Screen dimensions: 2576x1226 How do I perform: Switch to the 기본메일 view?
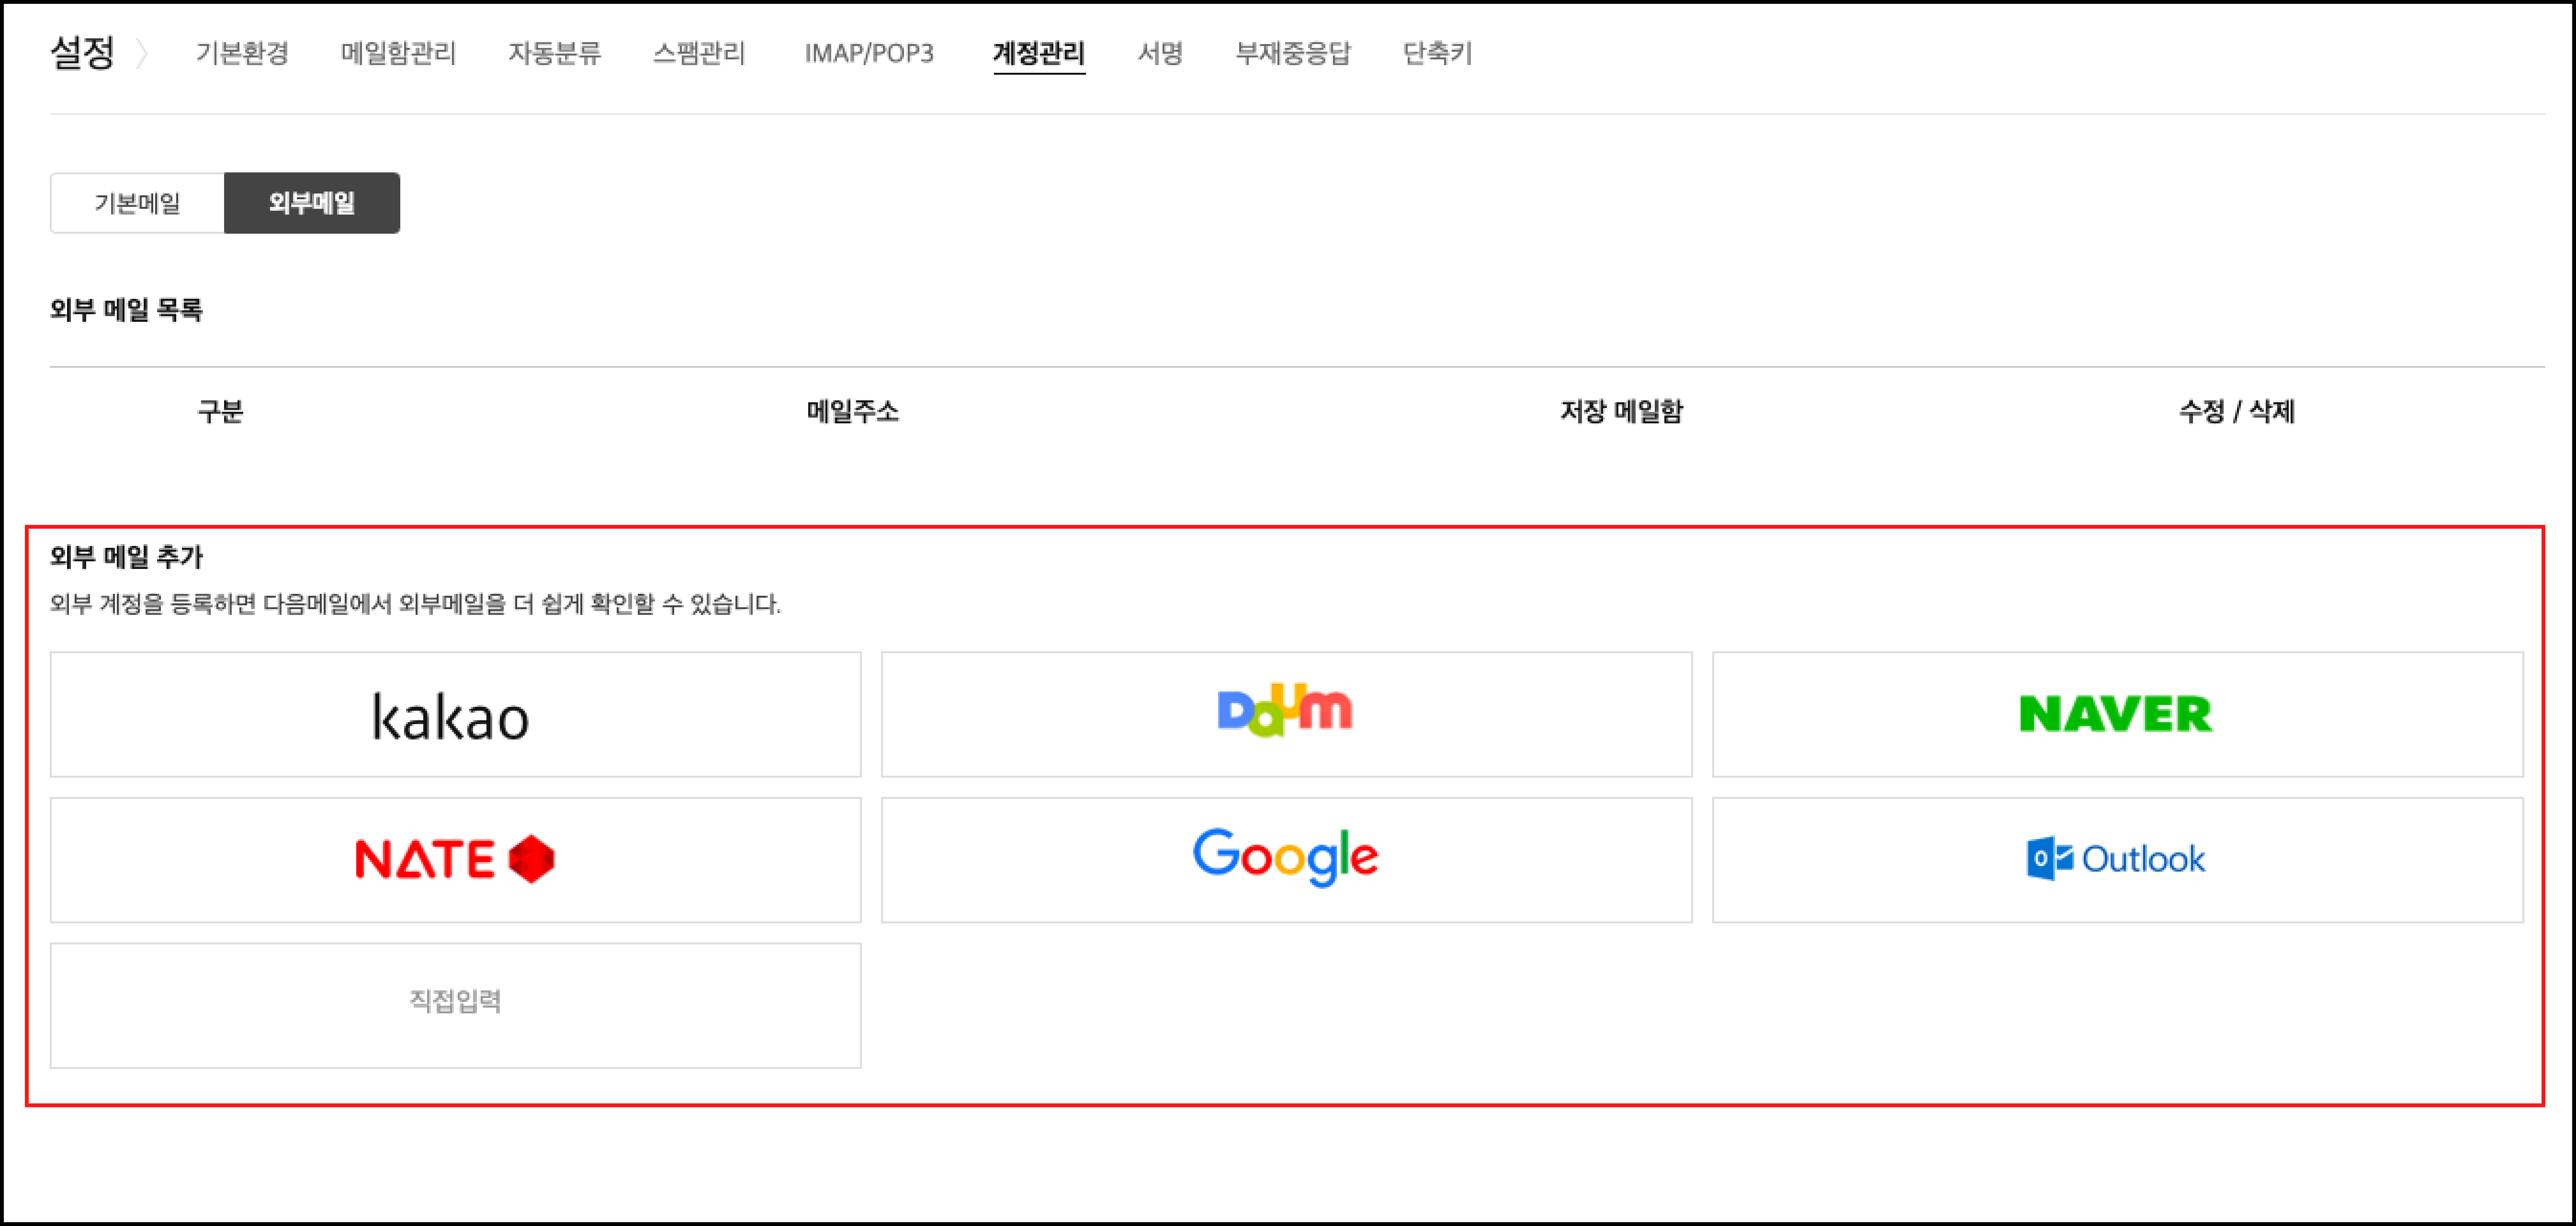click(x=137, y=203)
